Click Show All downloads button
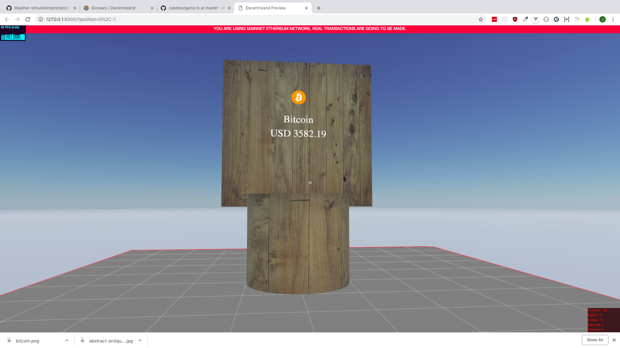The image size is (620, 348). [x=595, y=340]
